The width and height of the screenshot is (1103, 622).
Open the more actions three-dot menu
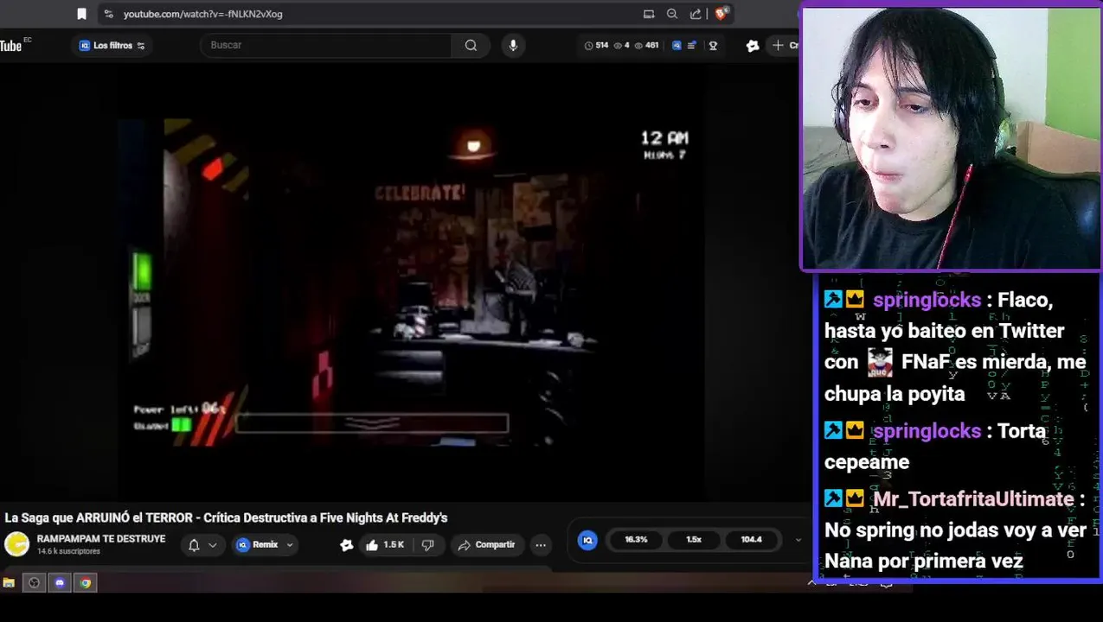click(x=541, y=545)
